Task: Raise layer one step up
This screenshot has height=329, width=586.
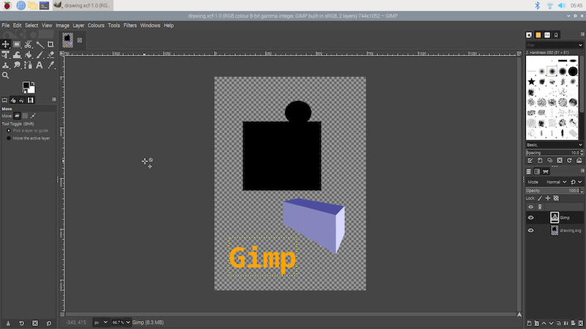Action: tap(544, 323)
